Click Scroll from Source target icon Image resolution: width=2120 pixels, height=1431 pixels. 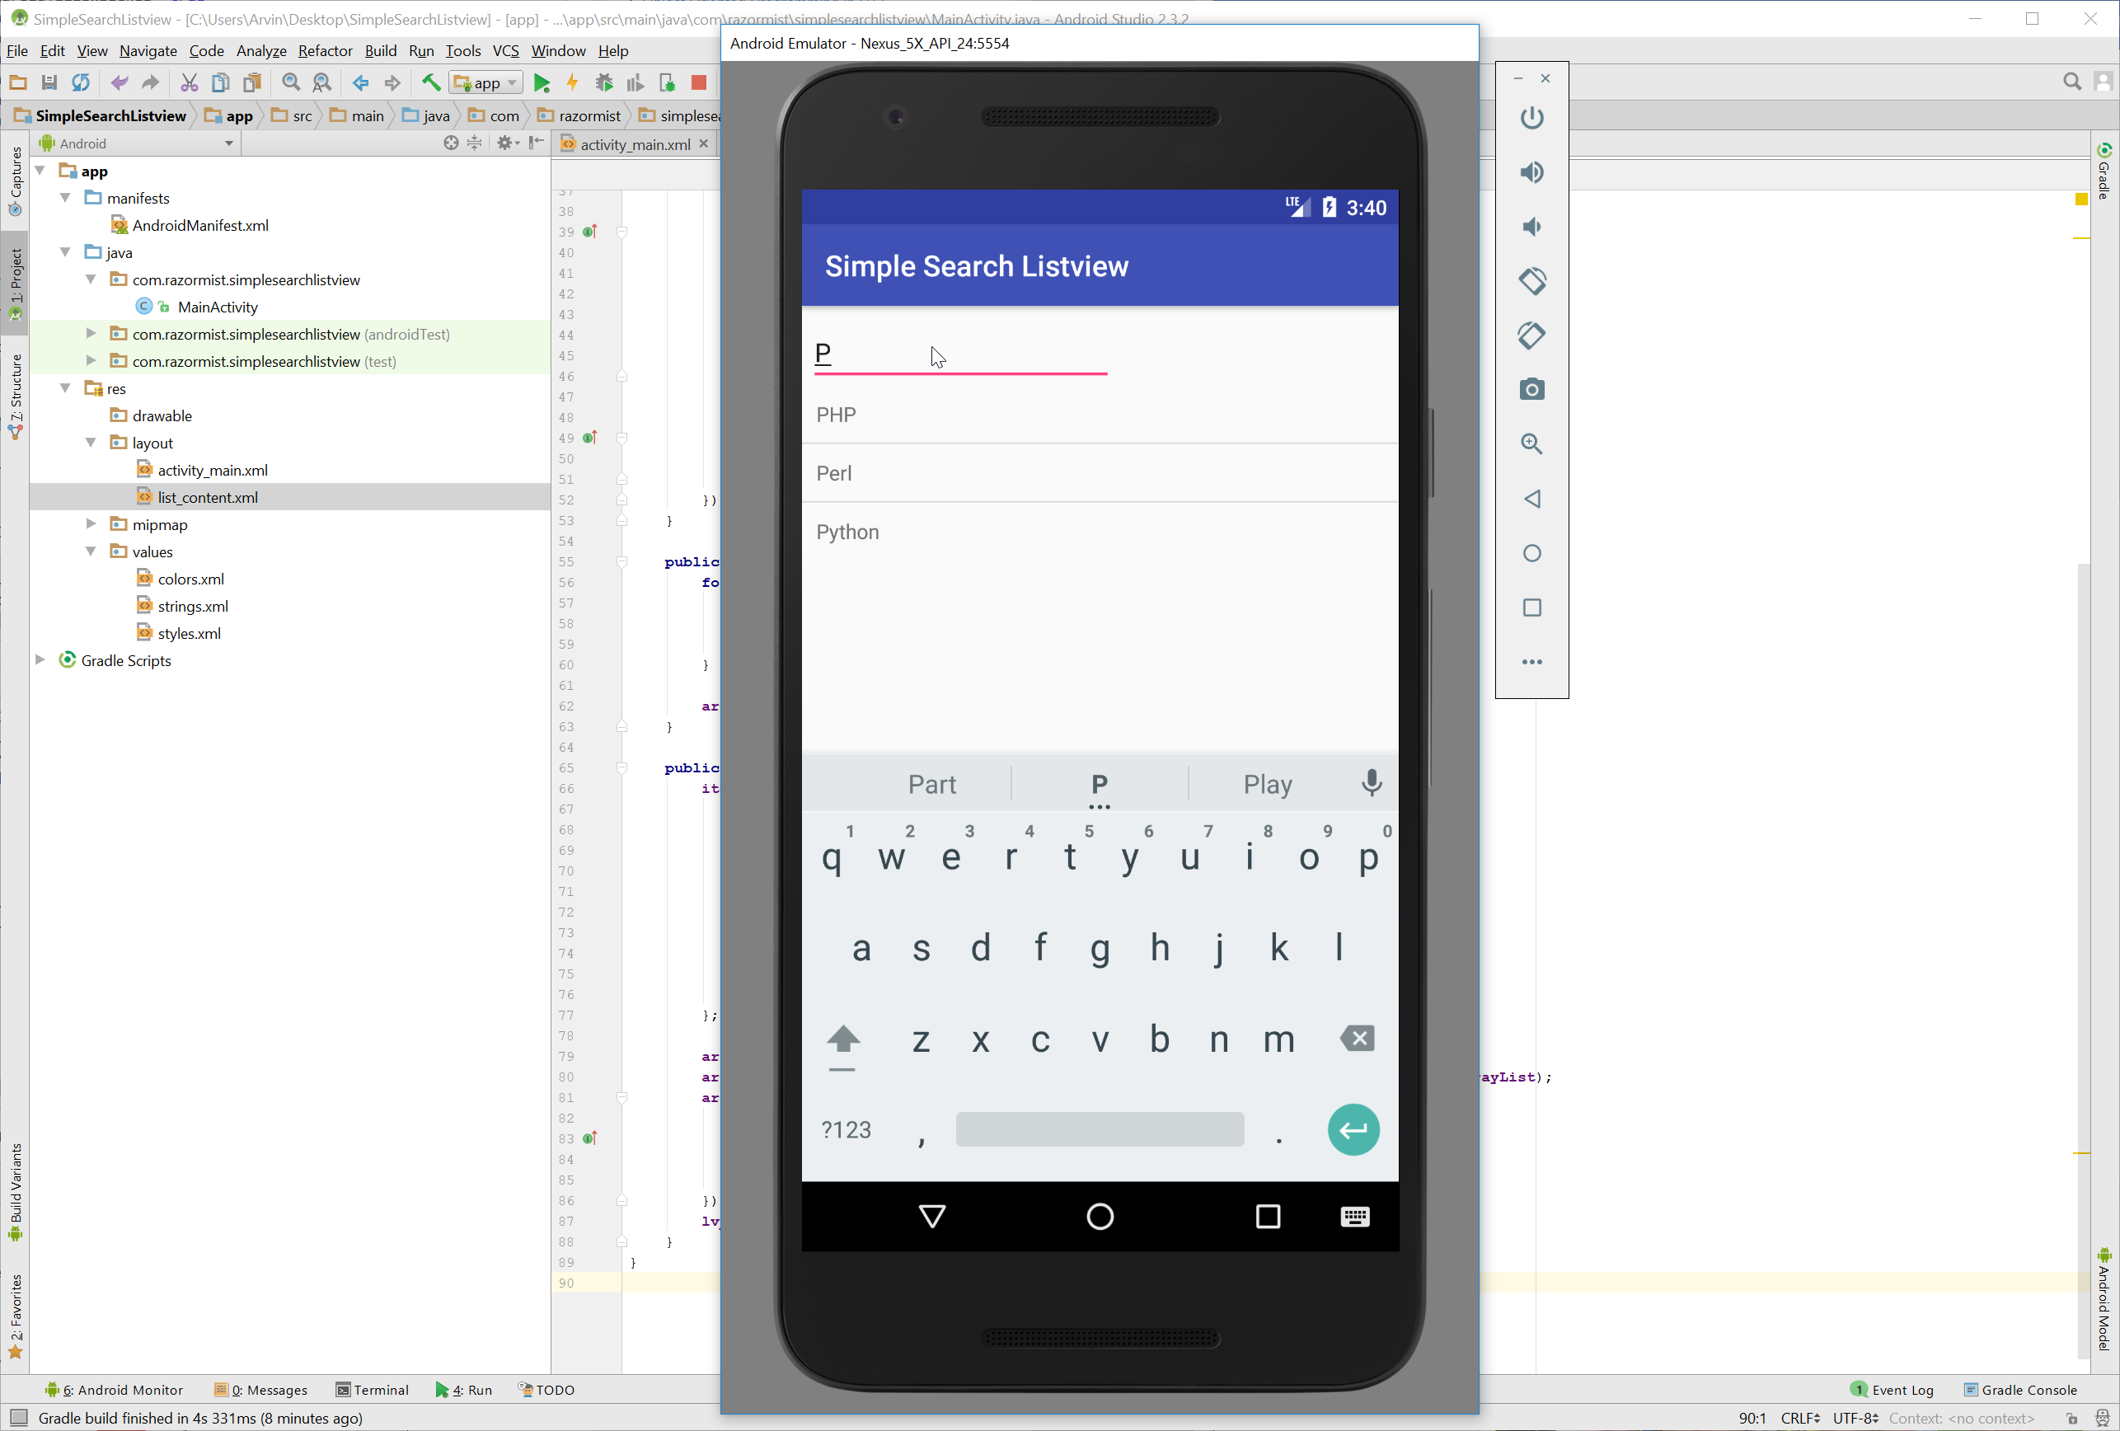point(451,143)
